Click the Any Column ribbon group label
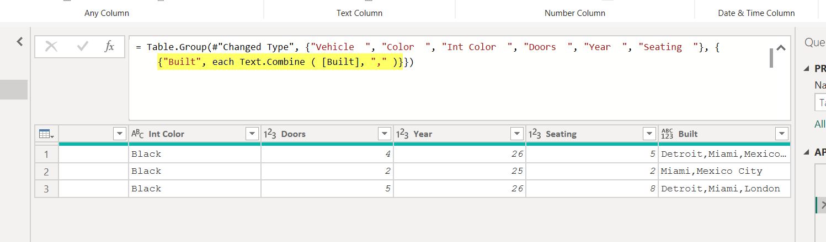 (106, 13)
